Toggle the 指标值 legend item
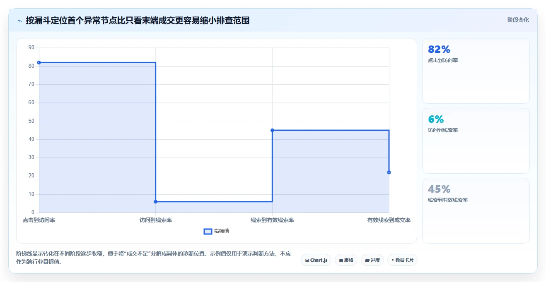The image size is (546, 282). (216, 231)
